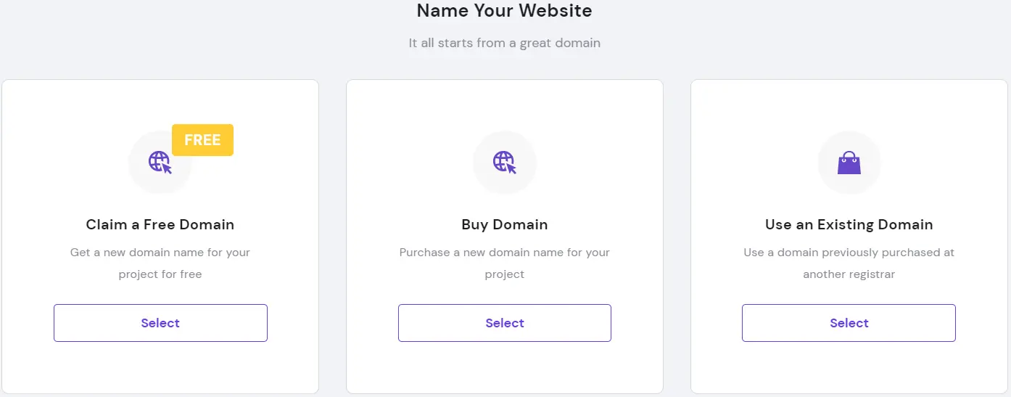The width and height of the screenshot is (1011, 397).
Task: Click the yellow FREE badge
Action: point(202,140)
